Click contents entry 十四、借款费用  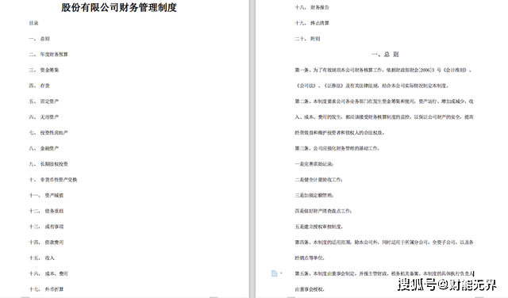[x=46, y=242]
